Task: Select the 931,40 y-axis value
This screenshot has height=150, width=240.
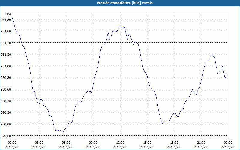Action: pos(6,43)
